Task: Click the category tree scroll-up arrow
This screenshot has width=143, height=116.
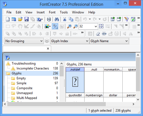Action: tap(62, 63)
